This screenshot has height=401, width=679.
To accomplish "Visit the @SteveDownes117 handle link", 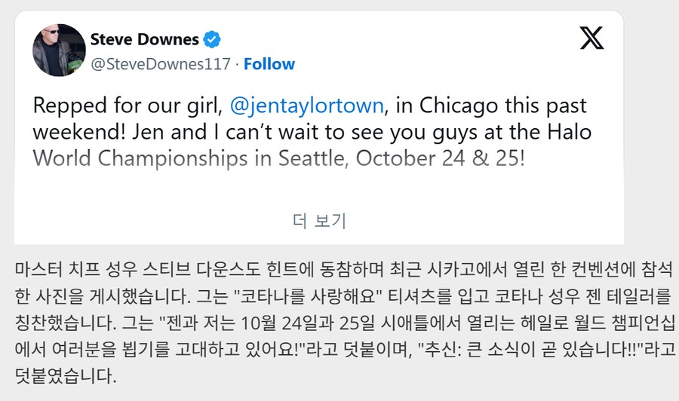I will pos(160,64).
